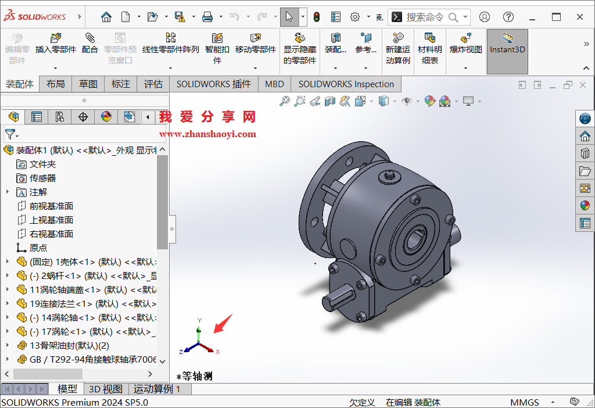Select Move Component (移动零部件) tool
The width and height of the screenshot is (595, 408).
pyautogui.click(x=256, y=43)
